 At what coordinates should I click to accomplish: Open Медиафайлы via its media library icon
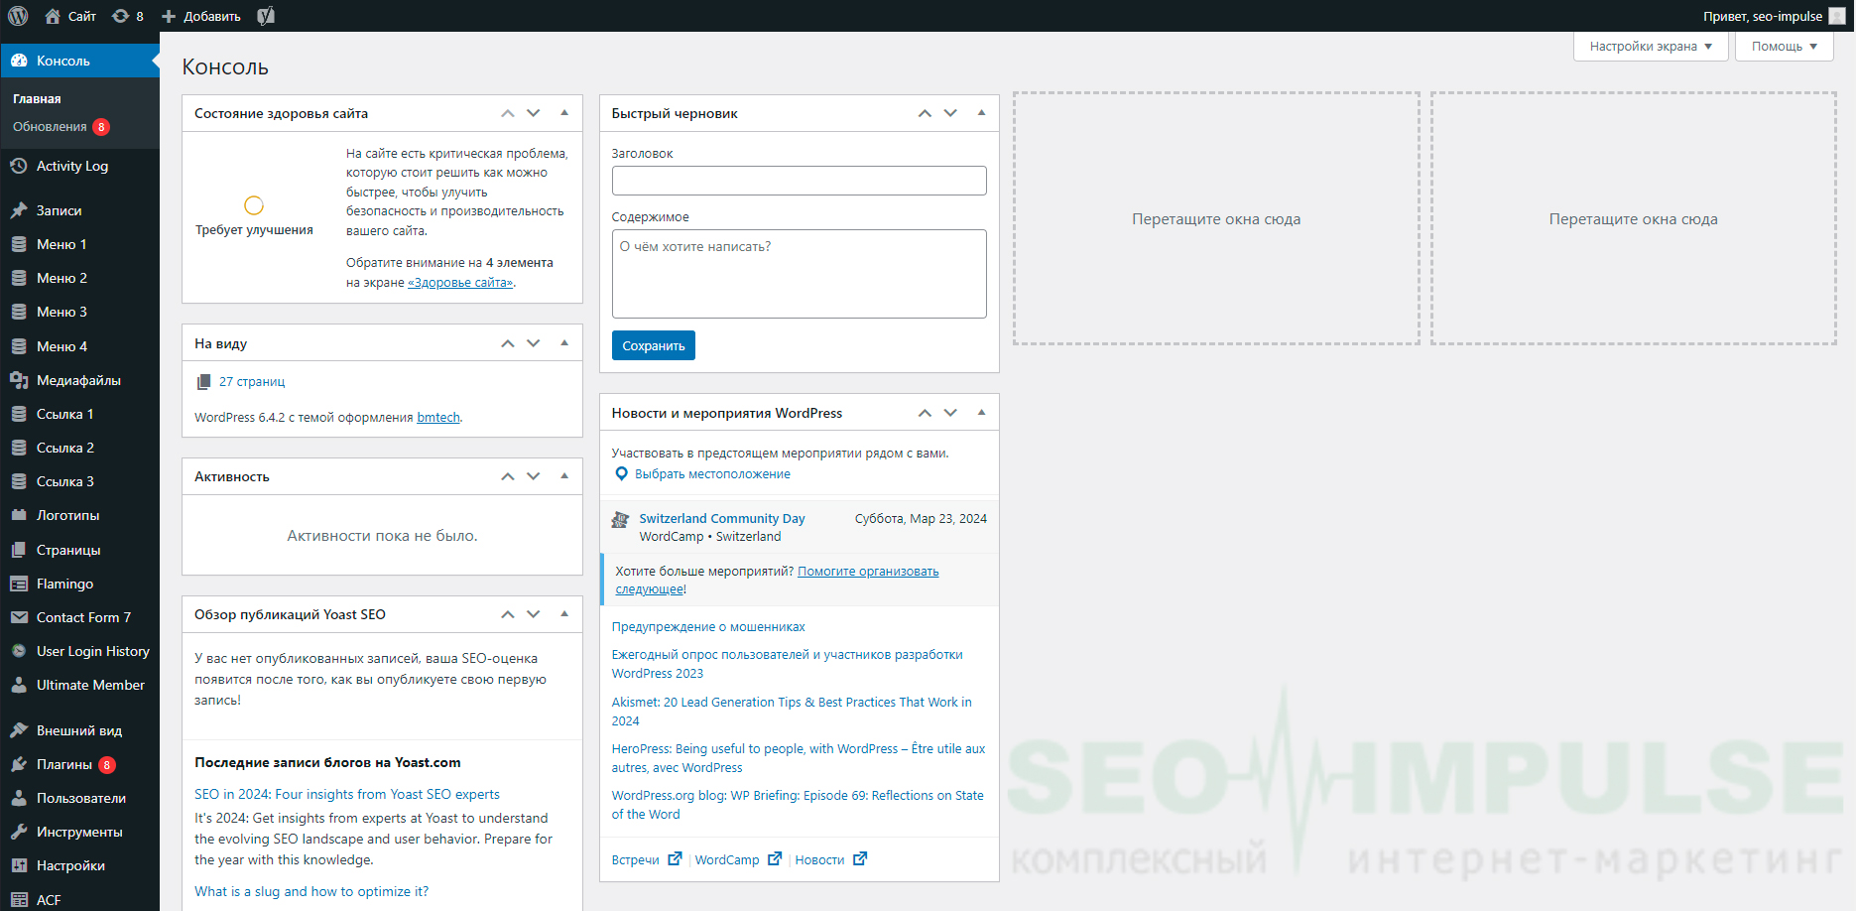(17, 379)
